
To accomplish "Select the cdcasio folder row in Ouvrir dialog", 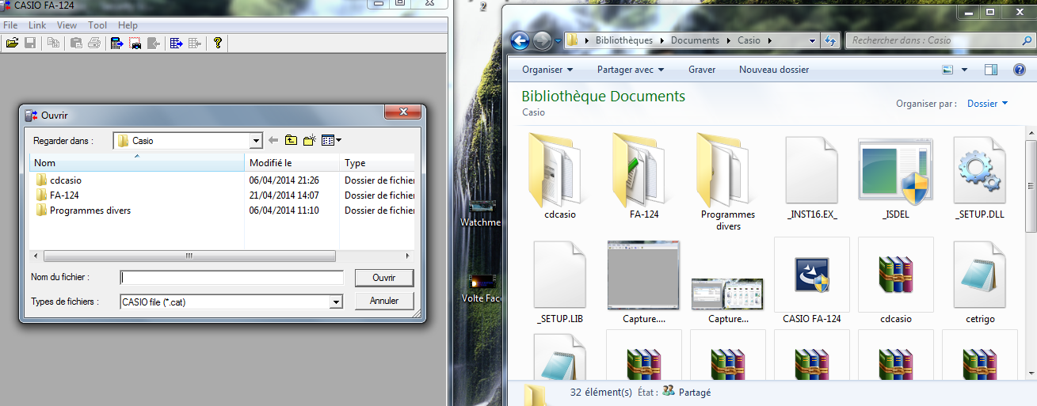I will pos(222,180).
